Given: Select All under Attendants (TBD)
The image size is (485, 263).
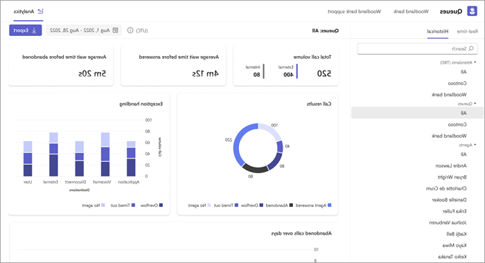Looking at the screenshot, I should tap(464, 72).
